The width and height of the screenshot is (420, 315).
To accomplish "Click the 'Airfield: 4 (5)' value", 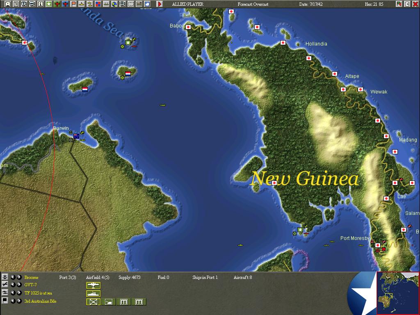I will click(98, 277).
